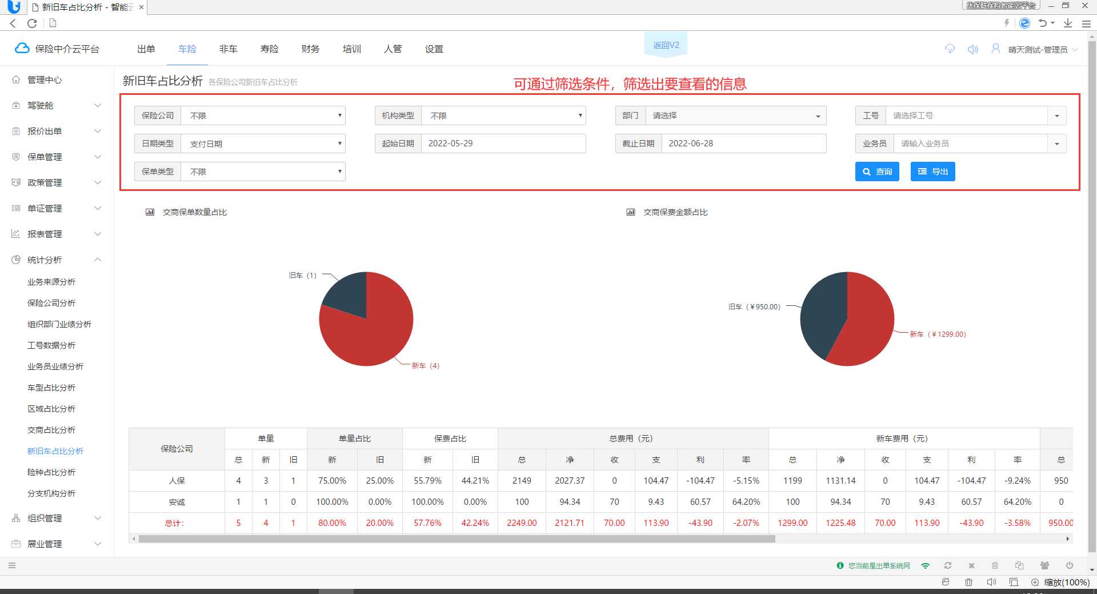
Task: Open the 机构类型 dropdown
Action: point(503,115)
